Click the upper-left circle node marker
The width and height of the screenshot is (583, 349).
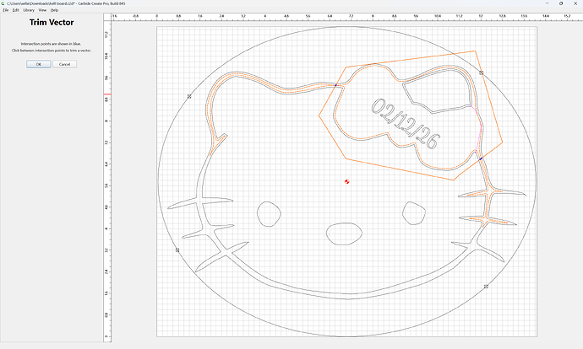point(189,96)
